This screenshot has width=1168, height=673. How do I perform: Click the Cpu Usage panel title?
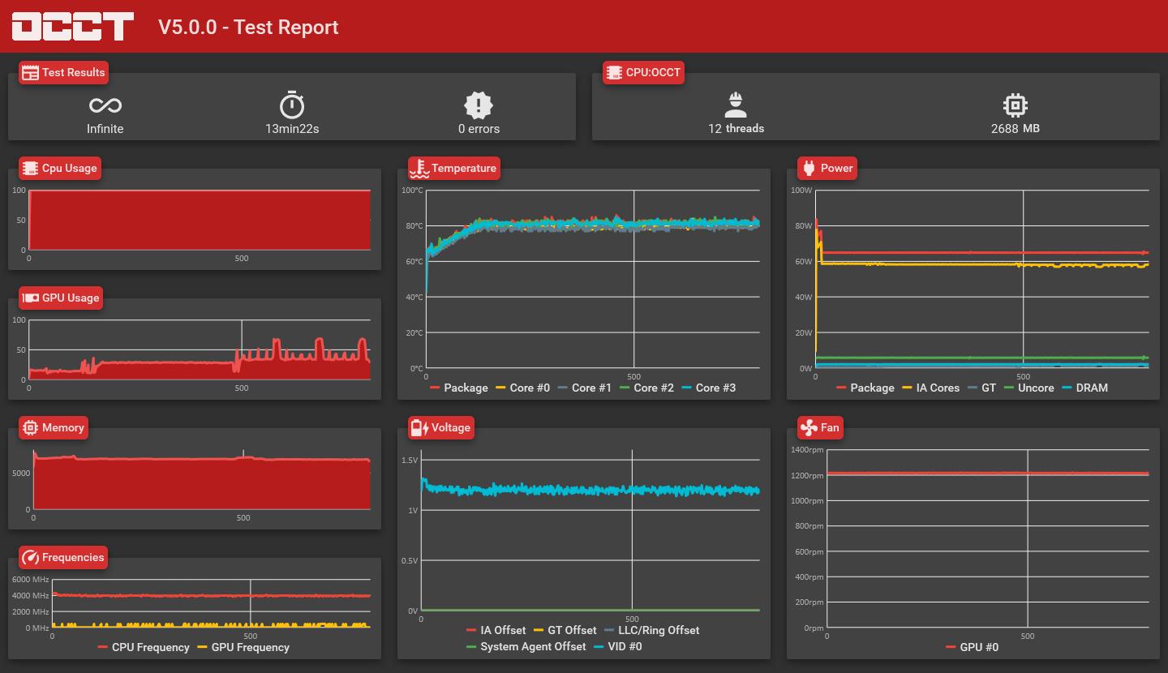pyautogui.click(x=69, y=169)
